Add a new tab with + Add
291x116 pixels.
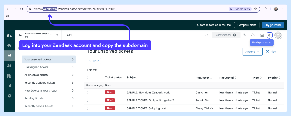(x=68, y=35)
